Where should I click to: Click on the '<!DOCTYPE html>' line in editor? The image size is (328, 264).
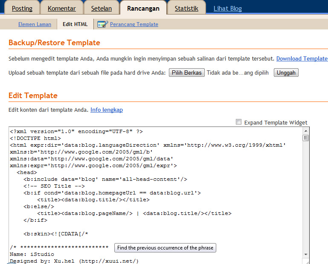[x=35, y=138]
